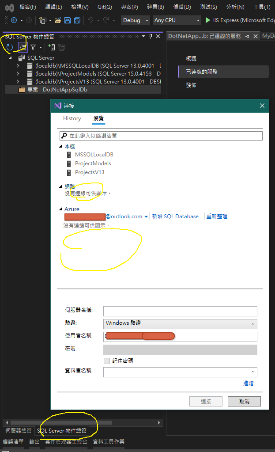Screen dimensions: 275x452
Task: Click the 進階... advanced link
Action: point(250,384)
